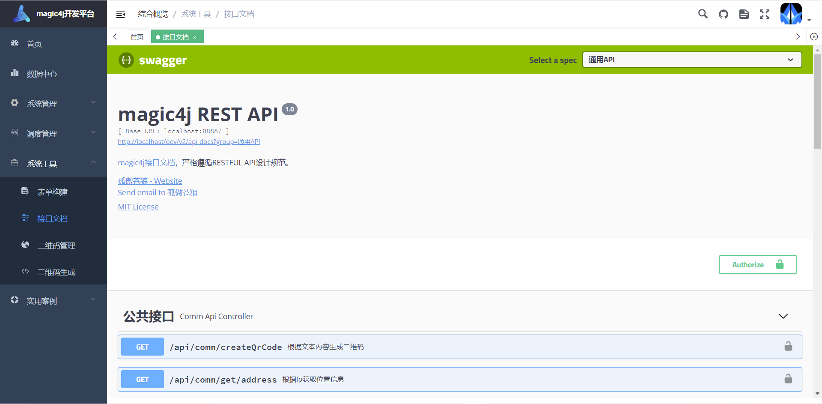Toggle sidebar collapse hamburger icon
The width and height of the screenshot is (822, 404).
(x=121, y=14)
